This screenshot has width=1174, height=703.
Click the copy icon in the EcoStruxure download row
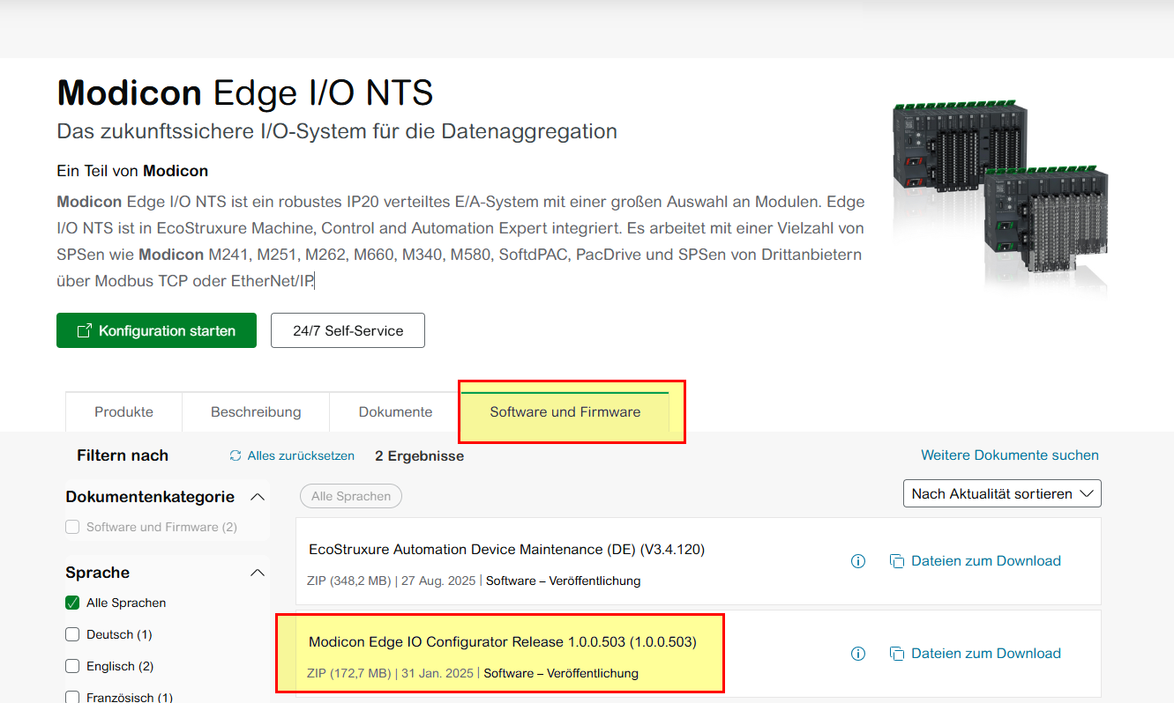click(x=897, y=561)
